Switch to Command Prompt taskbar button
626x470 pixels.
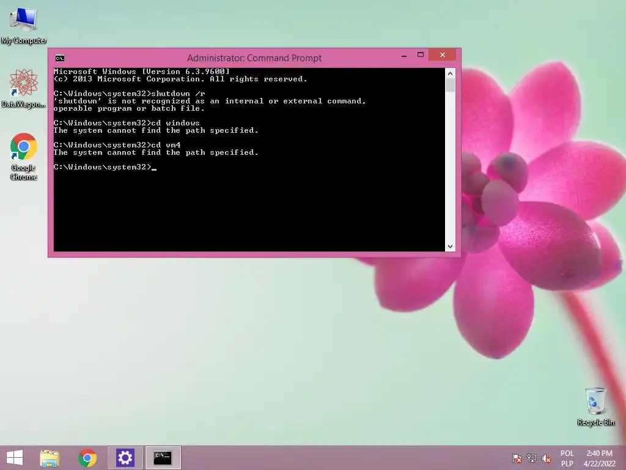pyautogui.click(x=163, y=458)
